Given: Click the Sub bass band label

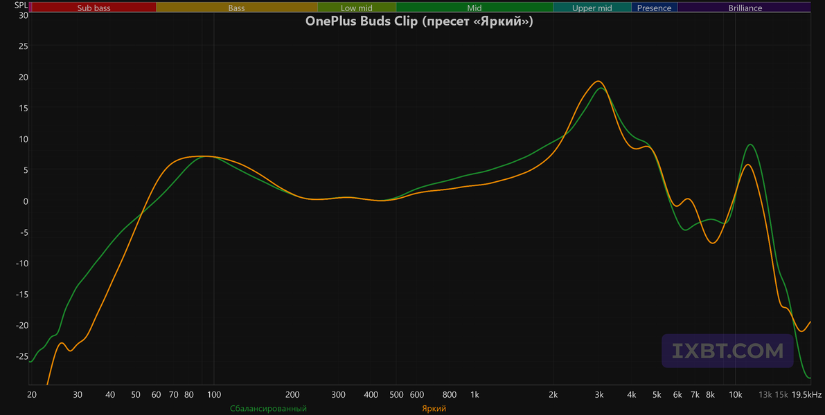Looking at the screenshot, I should coord(94,8).
